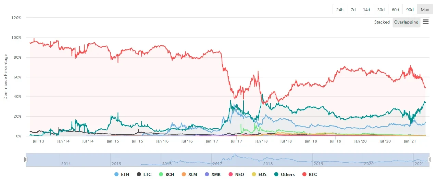436x179 pixels.
Task: Toggle the BCH series legend dot
Action: pyautogui.click(x=161, y=175)
